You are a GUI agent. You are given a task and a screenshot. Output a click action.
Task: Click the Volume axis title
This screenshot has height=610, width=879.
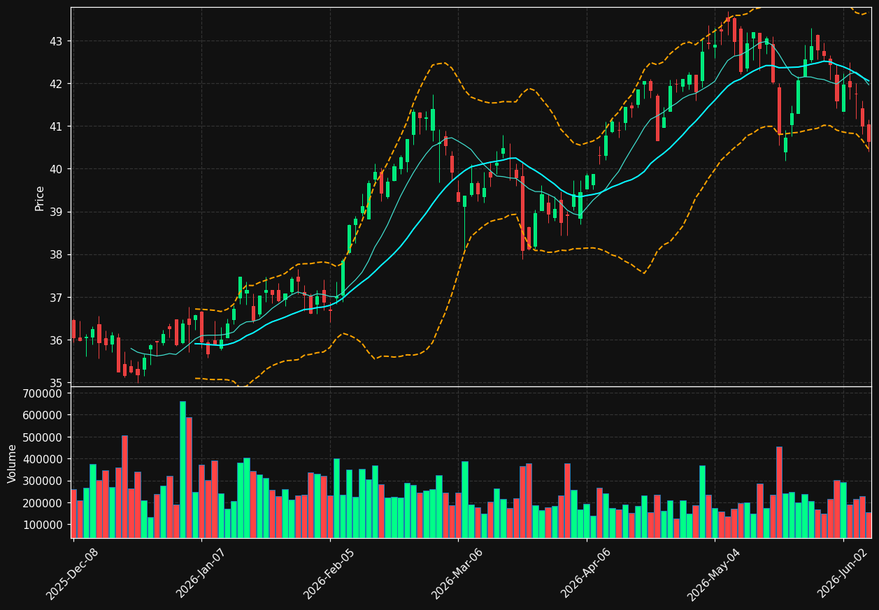[13, 463]
